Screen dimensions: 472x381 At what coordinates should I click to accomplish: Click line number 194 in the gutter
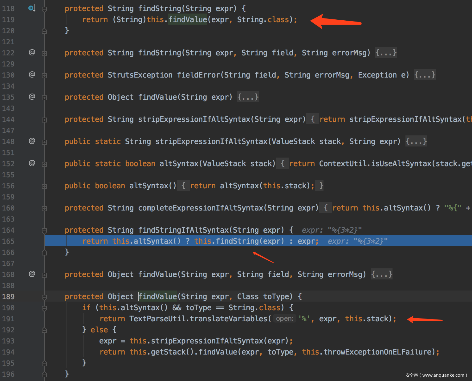click(x=8, y=352)
